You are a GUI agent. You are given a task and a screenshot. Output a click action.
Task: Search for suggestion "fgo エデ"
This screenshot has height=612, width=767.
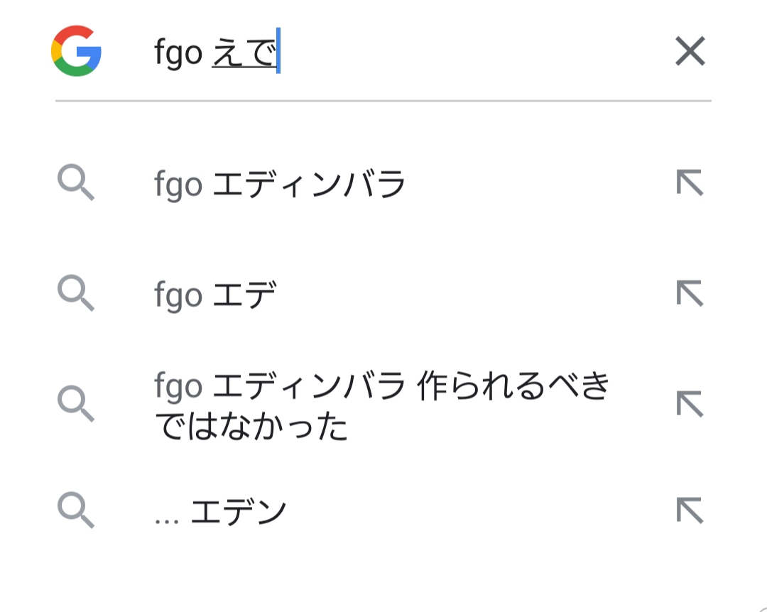coord(215,294)
